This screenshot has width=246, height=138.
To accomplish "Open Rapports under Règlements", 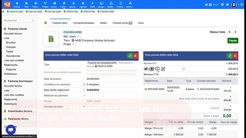I will pos(11,69).
